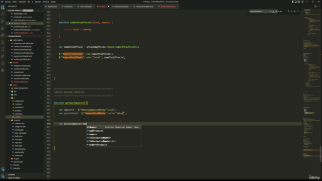Toggle the bottom panel layout icon
This screenshot has width=322, height=181.
296,2
